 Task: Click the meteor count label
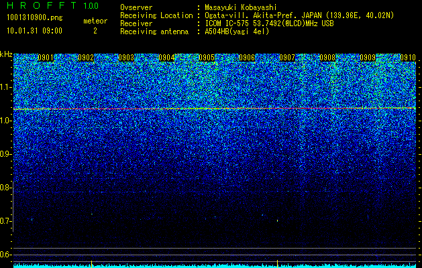95,21
